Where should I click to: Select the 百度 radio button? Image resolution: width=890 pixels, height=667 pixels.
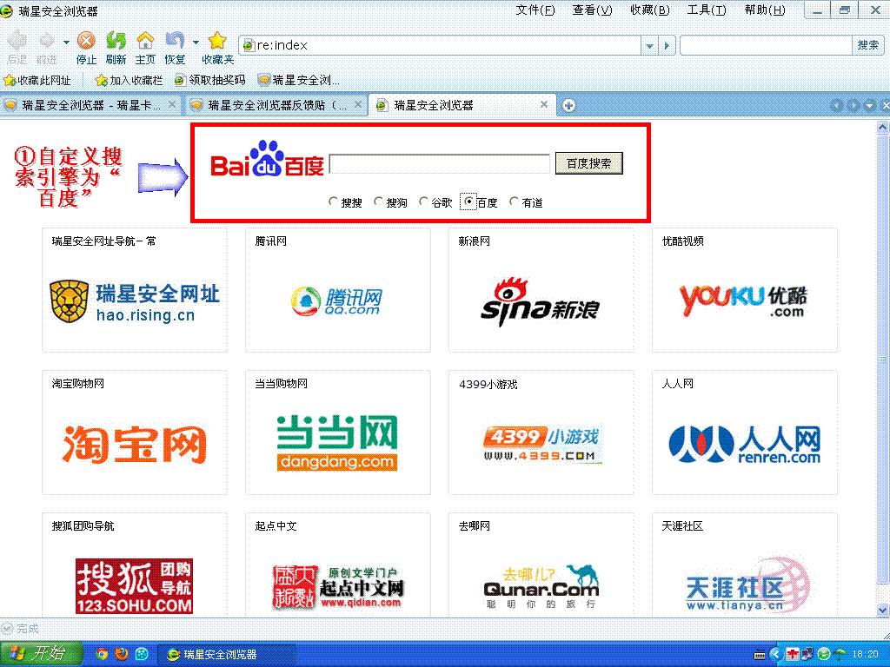click(x=468, y=201)
